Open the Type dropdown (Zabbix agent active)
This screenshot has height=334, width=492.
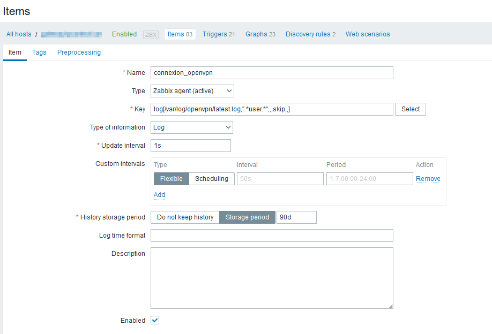click(x=192, y=91)
